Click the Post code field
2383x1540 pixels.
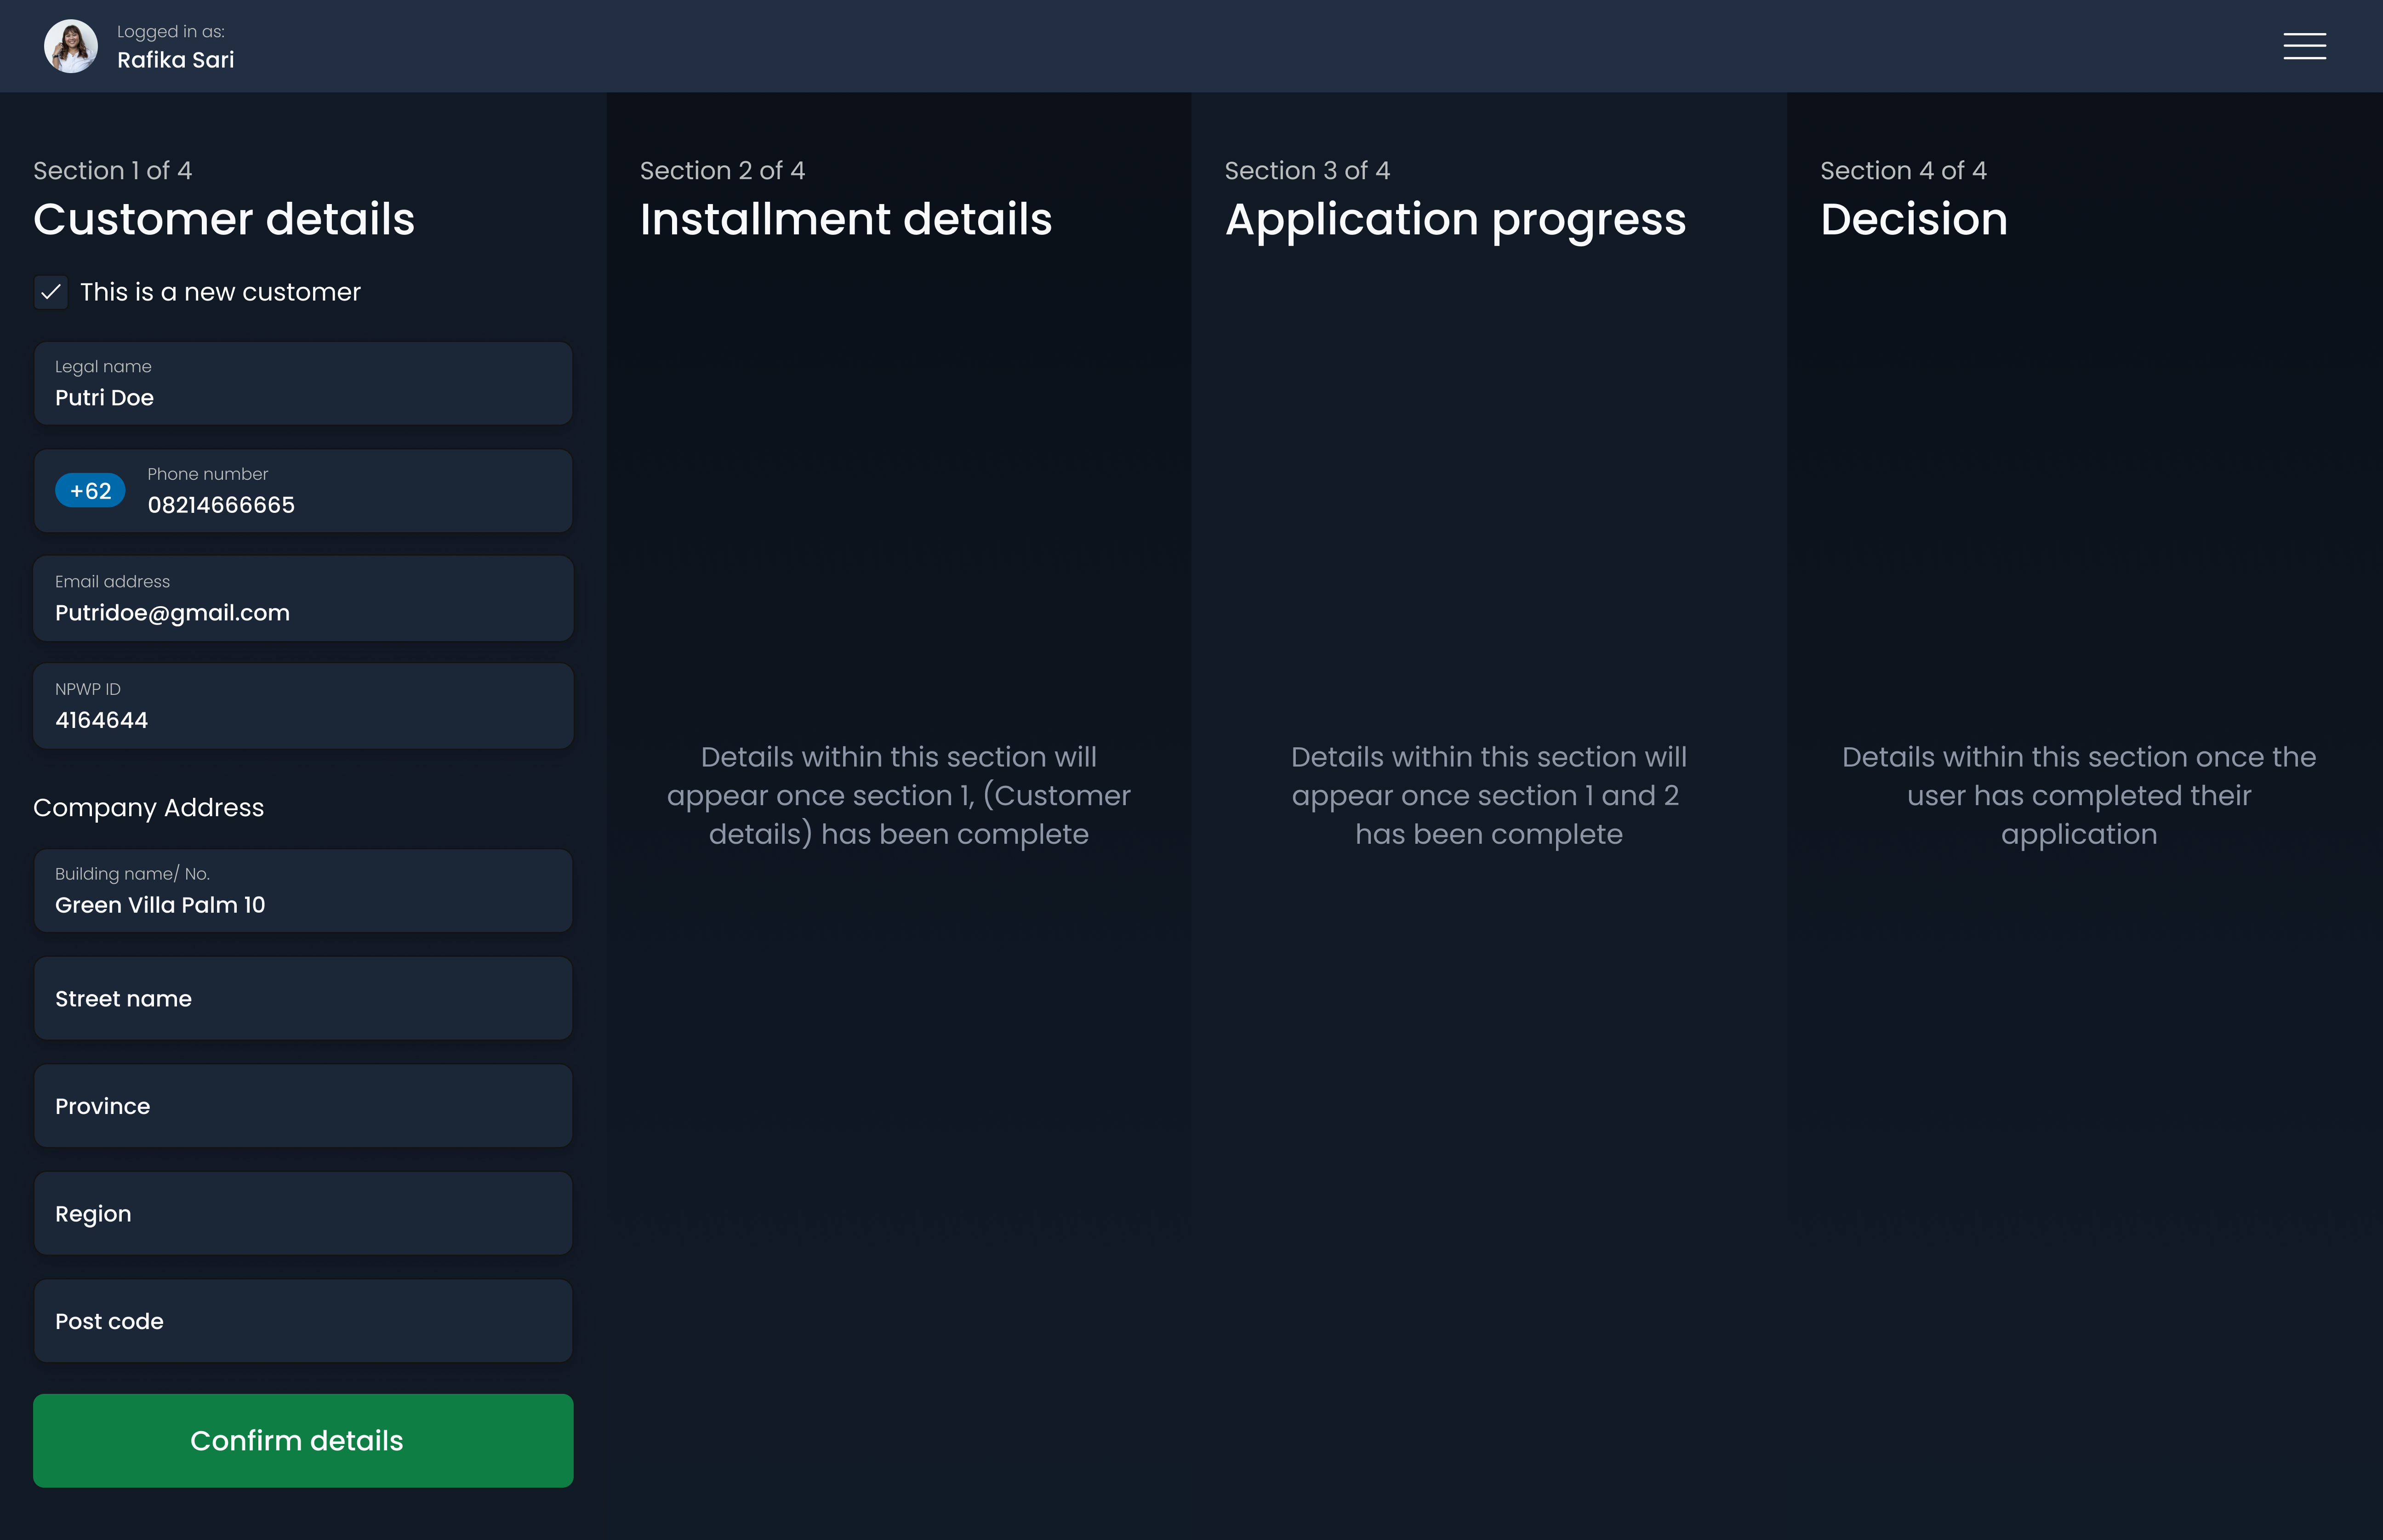pyautogui.click(x=303, y=1321)
